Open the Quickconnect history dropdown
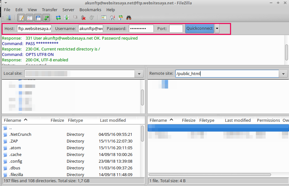This screenshot has width=289, height=186. [217, 28]
